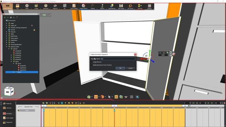
Task: Expand the Door2 tree node
Action: click(x=14, y=72)
